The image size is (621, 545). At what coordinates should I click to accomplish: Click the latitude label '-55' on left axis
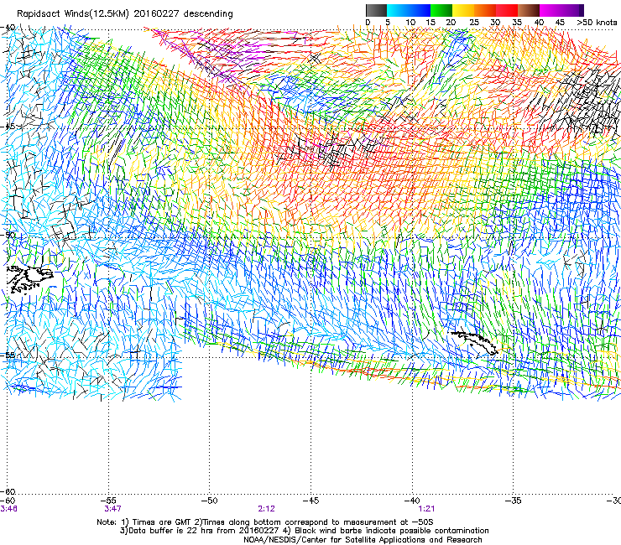[8, 355]
